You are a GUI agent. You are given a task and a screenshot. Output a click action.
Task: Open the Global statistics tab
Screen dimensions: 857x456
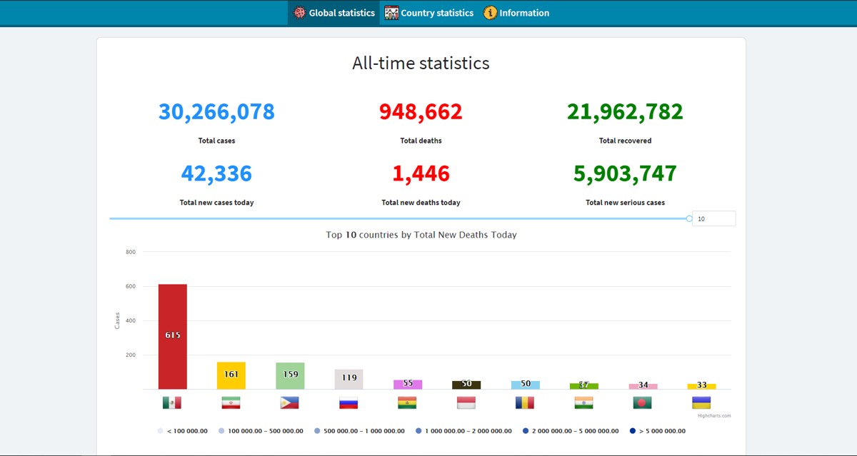pyautogui.click(x=334, y=13)
